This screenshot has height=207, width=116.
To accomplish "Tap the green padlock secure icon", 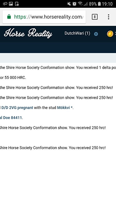I will (x=9, y=17).
